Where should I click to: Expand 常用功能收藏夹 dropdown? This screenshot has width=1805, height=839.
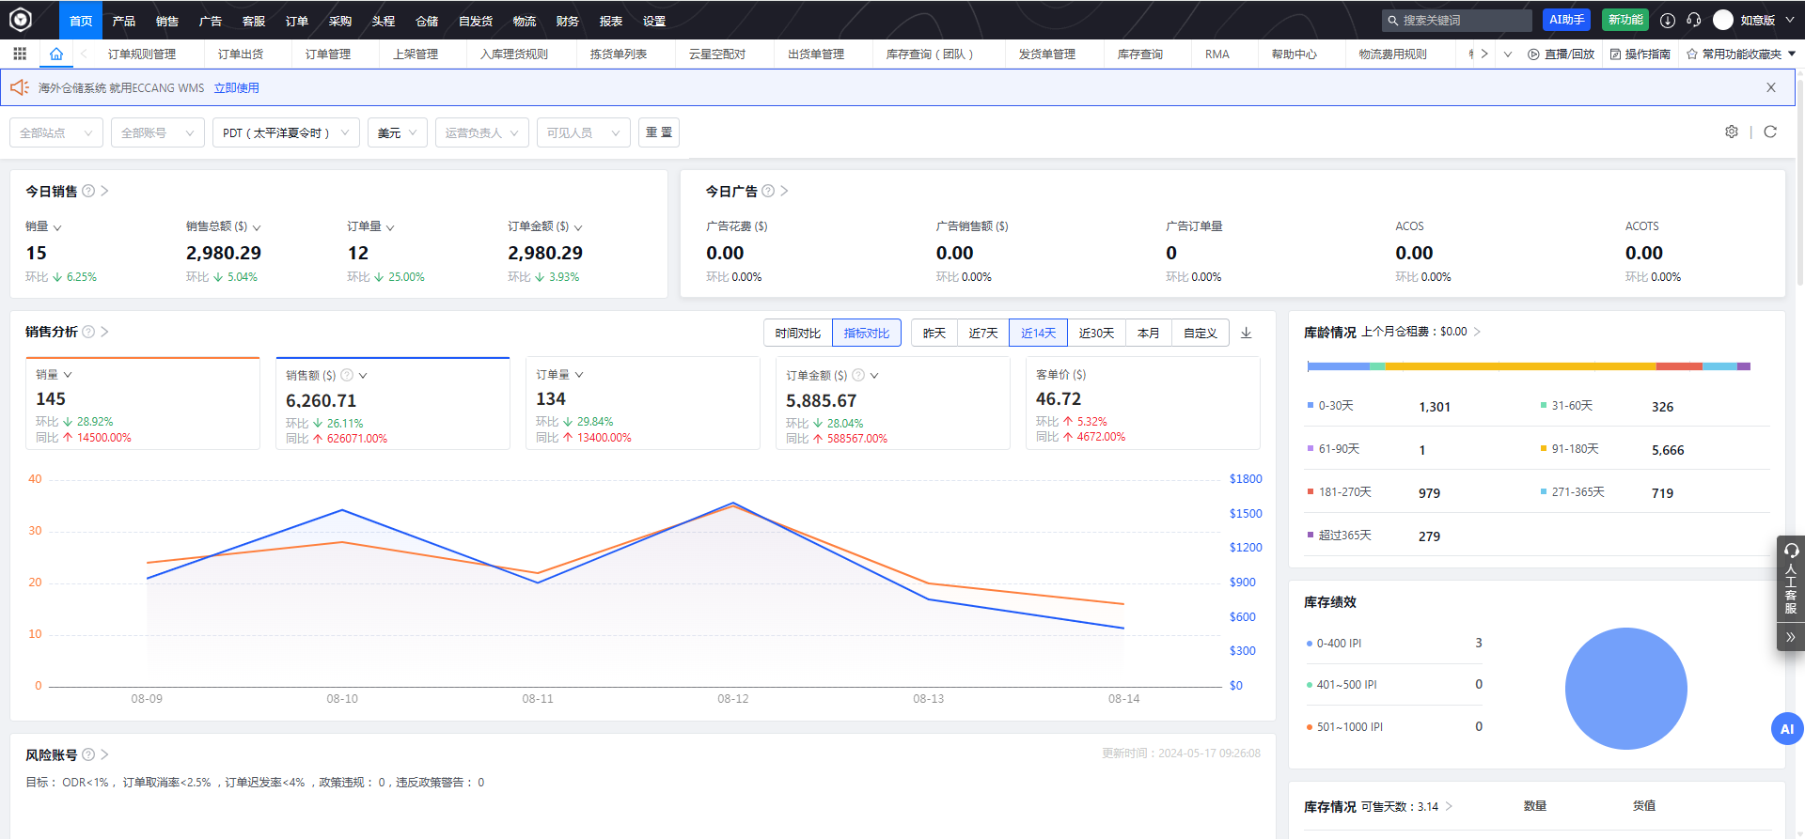(x=1741, y=54)
